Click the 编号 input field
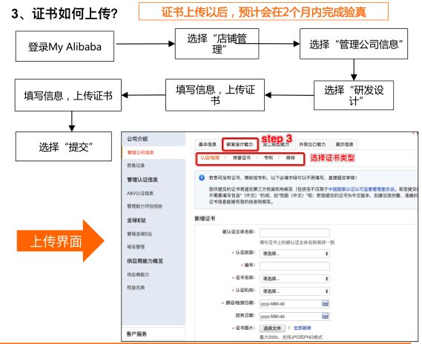 click(294, 266)
